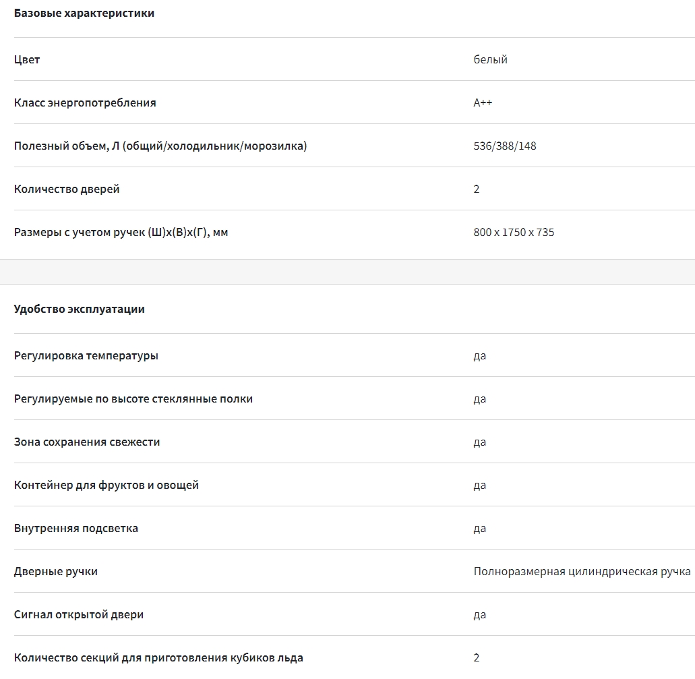The image size is (695, 679).
Task: Click the "Класс энергопотребления" label
Action: coord(85,102)
